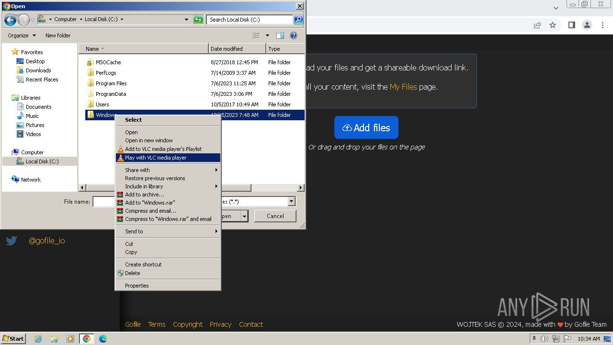613x345 pixels.
Task: Open Chrome from the taskbar
Action: click(86, 339)
